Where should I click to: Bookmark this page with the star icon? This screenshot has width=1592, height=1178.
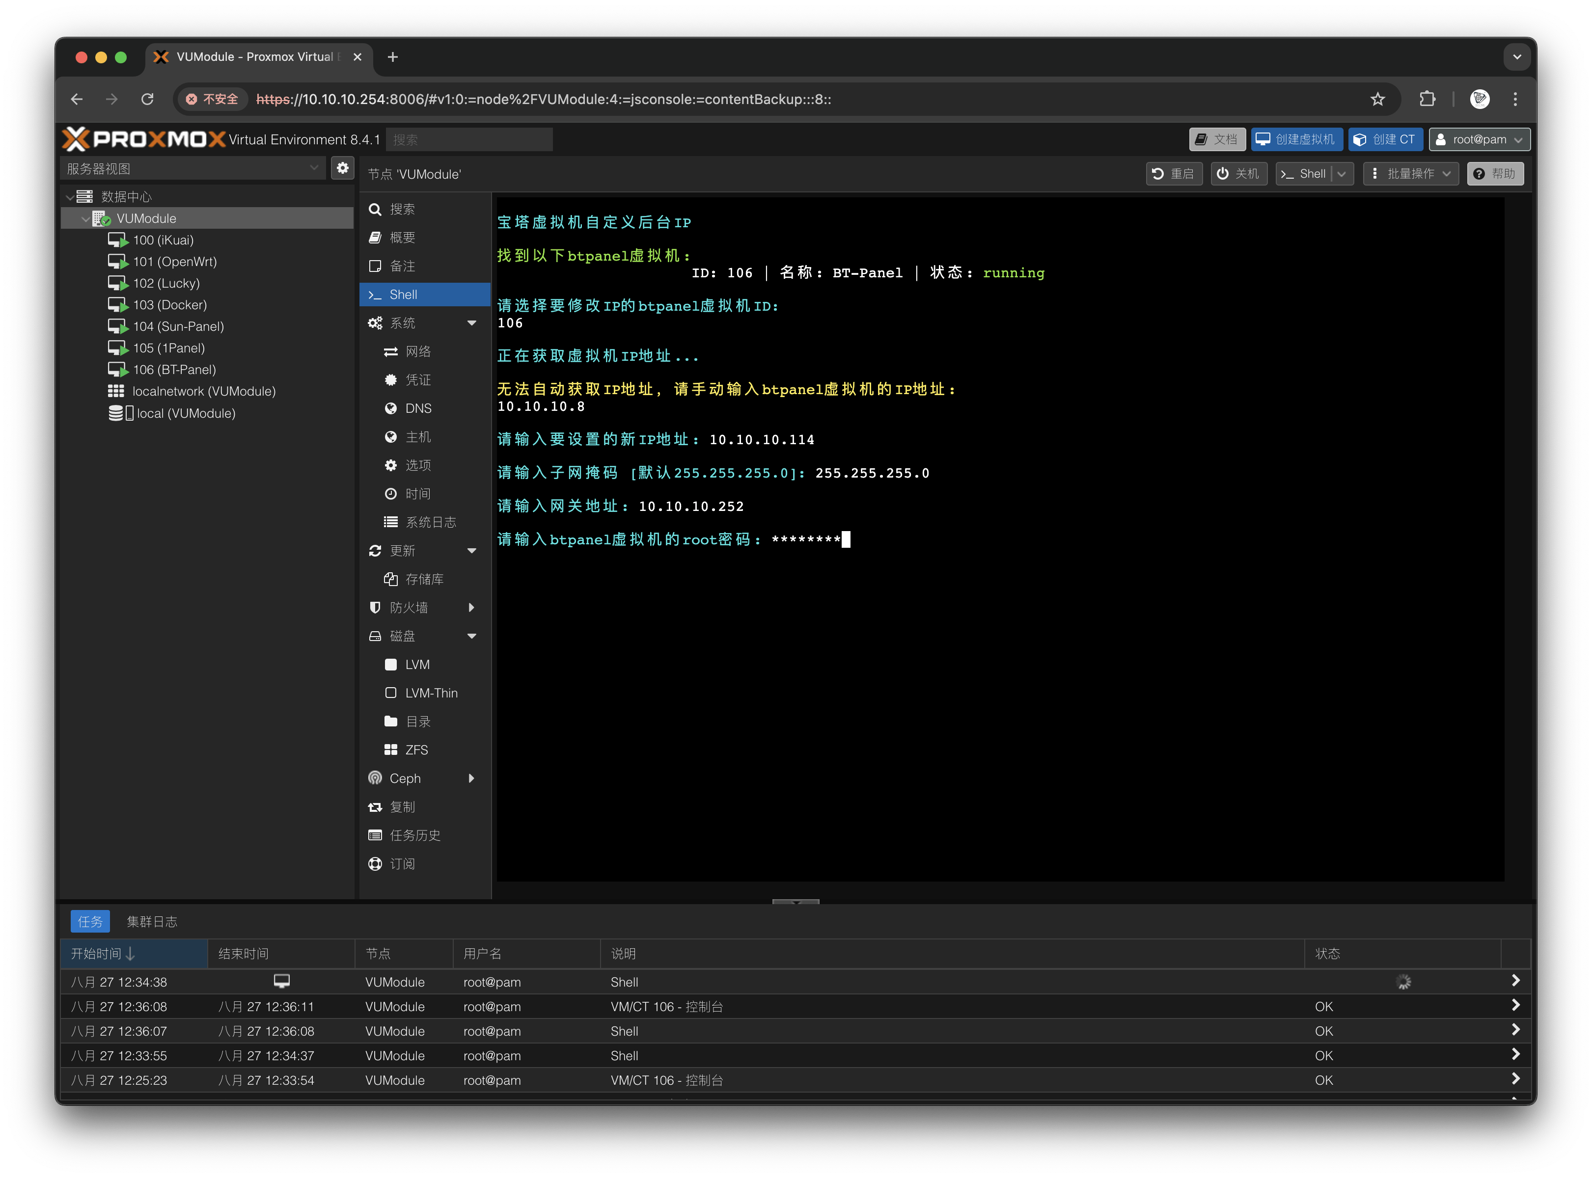(1377, 99)
